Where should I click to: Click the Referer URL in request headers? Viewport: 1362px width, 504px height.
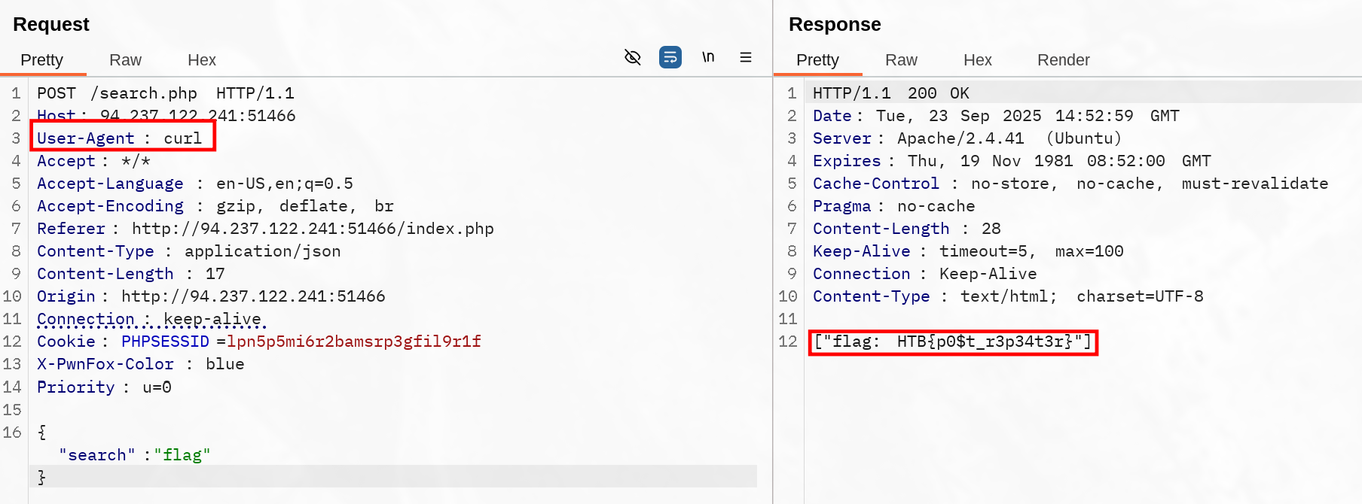pos(313,229)
